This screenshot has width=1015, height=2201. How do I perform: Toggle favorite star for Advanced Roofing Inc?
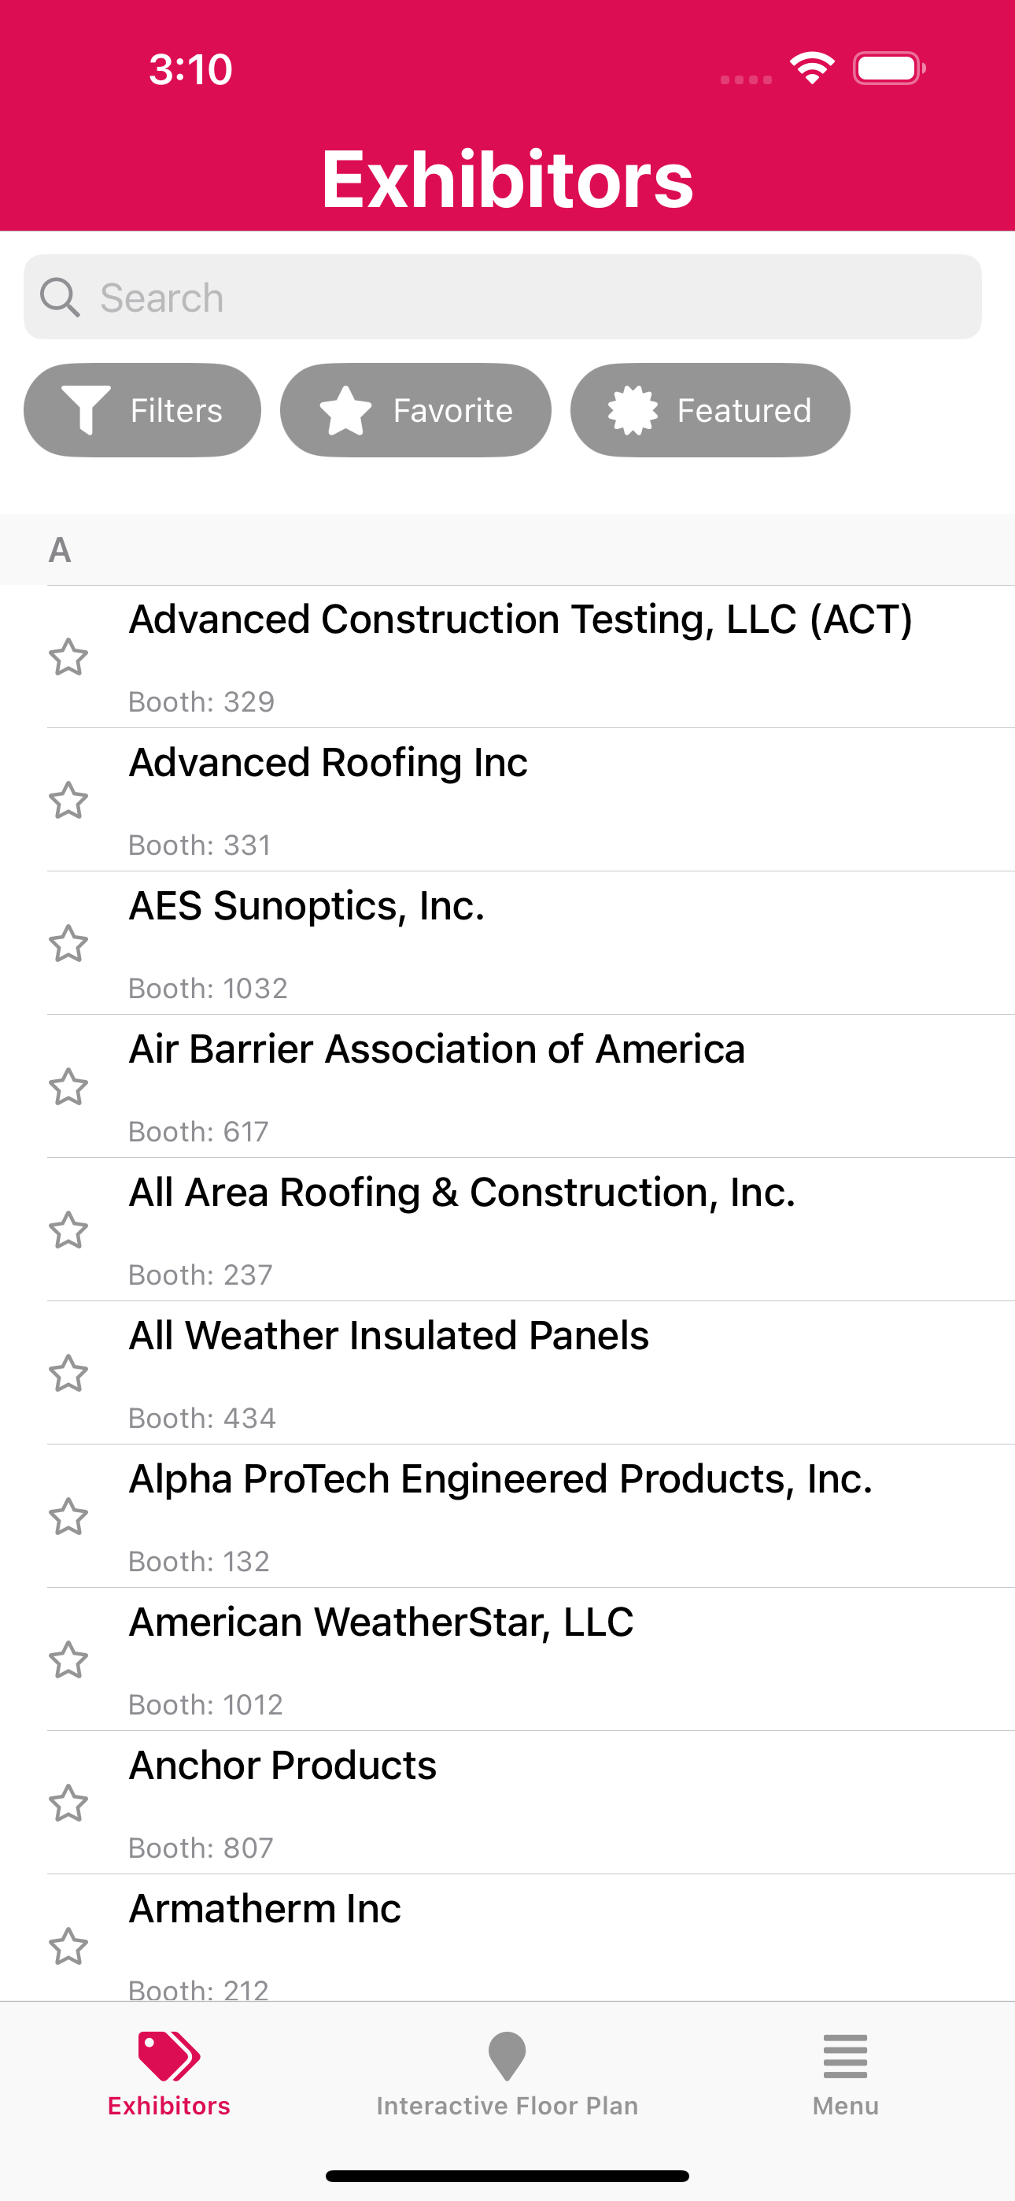point(68,801)
